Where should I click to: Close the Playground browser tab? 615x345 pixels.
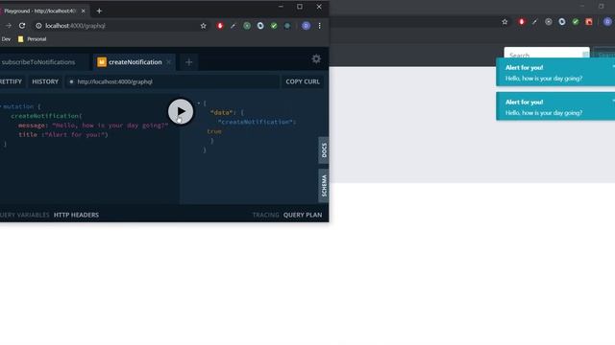pos(84,11)
